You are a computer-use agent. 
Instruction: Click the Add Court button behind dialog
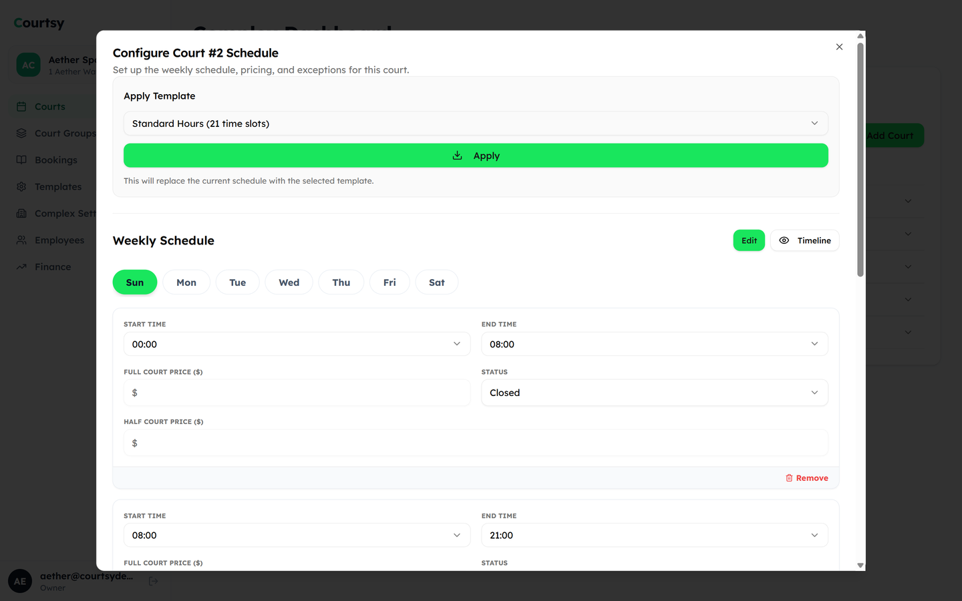(x=895, y=136)
